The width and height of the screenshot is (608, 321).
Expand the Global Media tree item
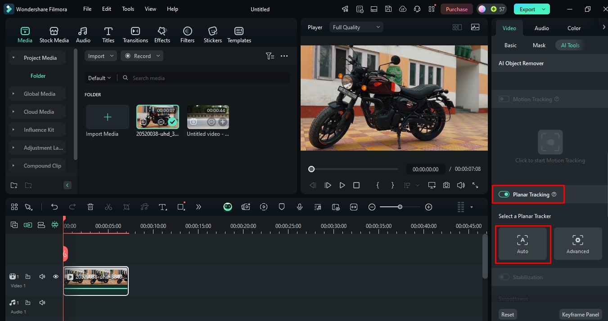(x=14, y=94)
